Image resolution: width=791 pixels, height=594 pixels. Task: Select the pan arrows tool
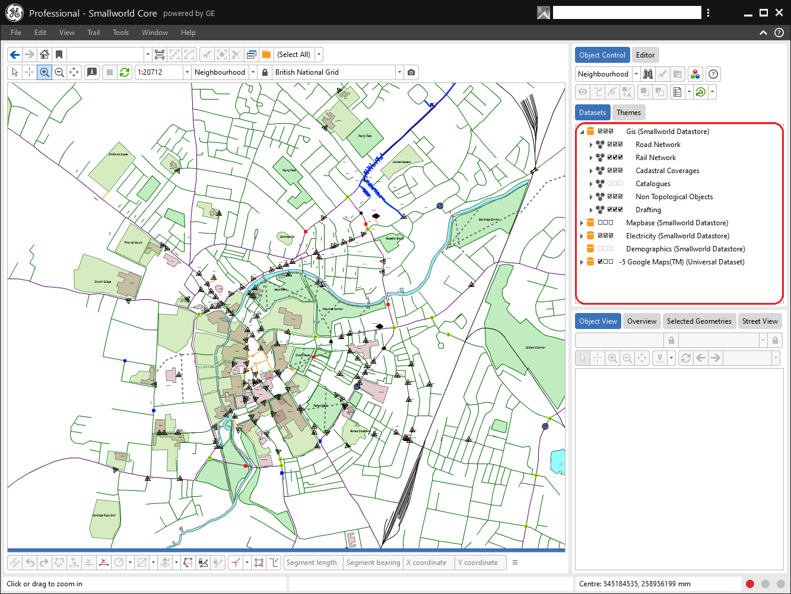74,72
